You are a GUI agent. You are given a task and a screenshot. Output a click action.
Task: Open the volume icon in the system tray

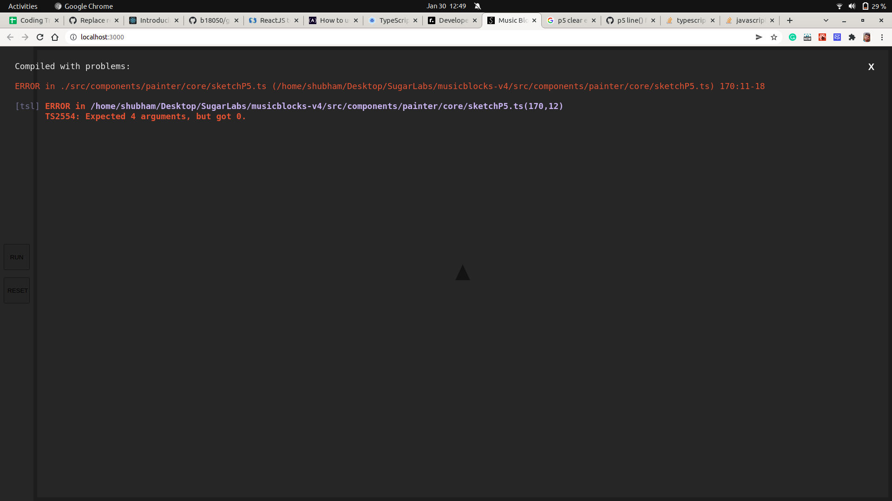click(x=852, y=6)
